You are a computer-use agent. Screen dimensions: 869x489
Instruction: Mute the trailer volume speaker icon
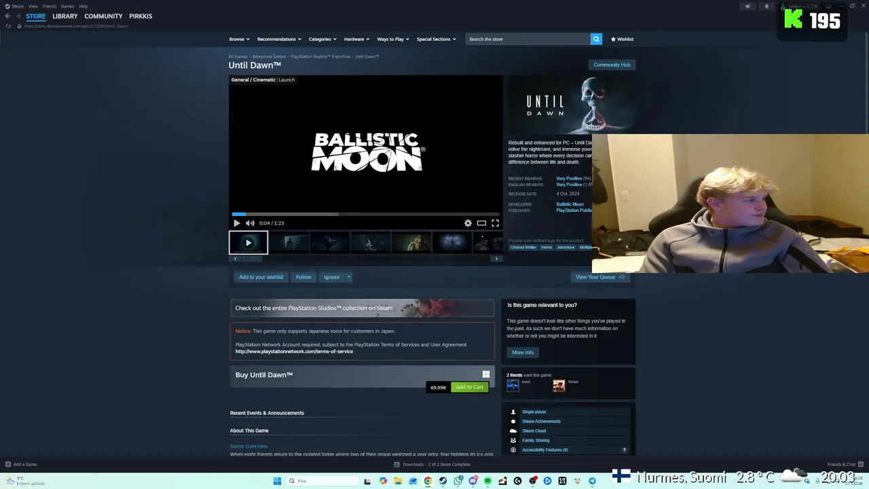coord(250,223)
